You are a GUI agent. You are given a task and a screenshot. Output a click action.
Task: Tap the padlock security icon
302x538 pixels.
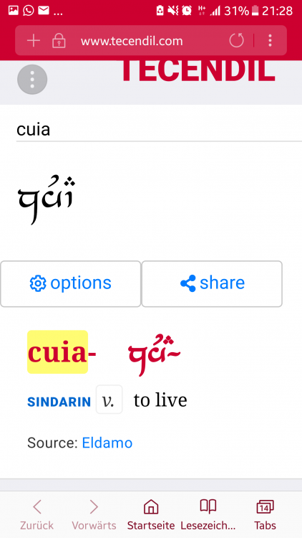coord(59,41)
